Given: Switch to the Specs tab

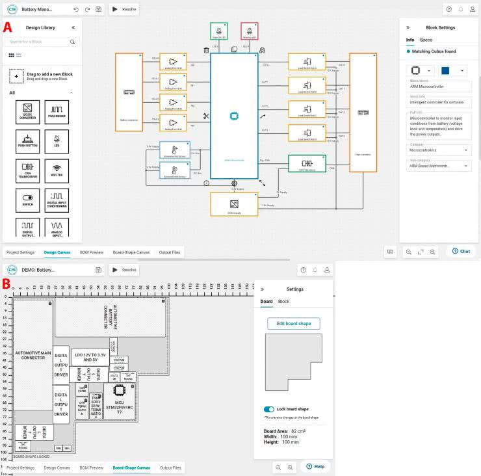Looking at the screenshot, I should coord(426,40).
